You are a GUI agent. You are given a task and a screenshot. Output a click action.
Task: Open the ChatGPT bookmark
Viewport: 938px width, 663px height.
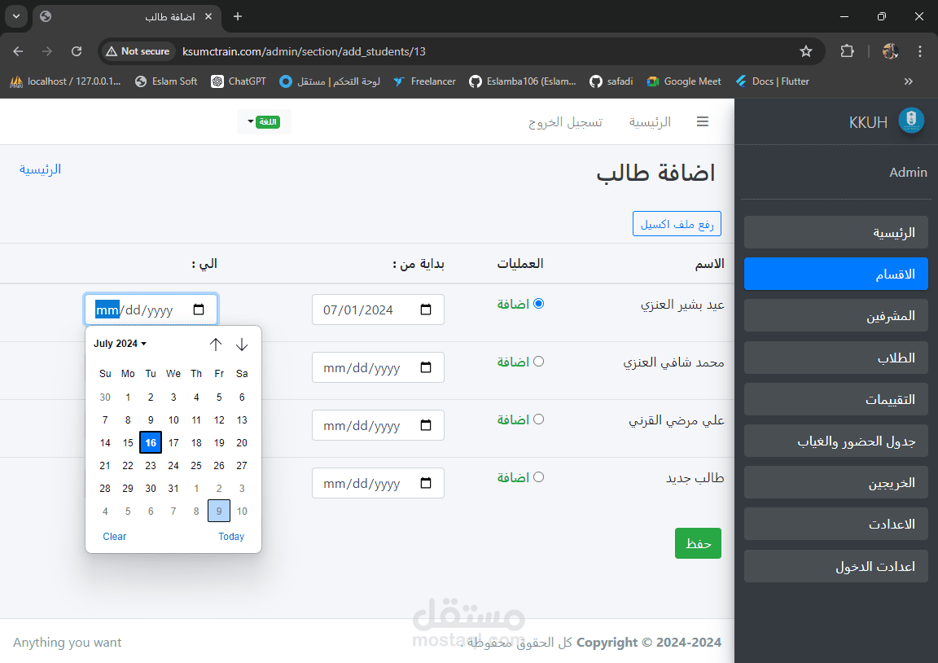[x=239, y=81]
